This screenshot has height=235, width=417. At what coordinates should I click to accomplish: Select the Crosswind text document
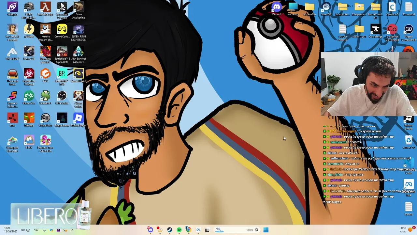[x=409, y=9]
